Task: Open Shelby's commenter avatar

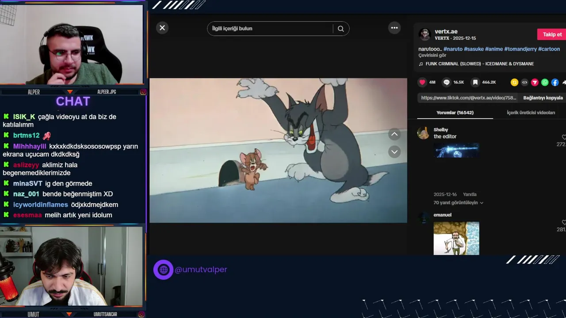Action: point(423,133)
